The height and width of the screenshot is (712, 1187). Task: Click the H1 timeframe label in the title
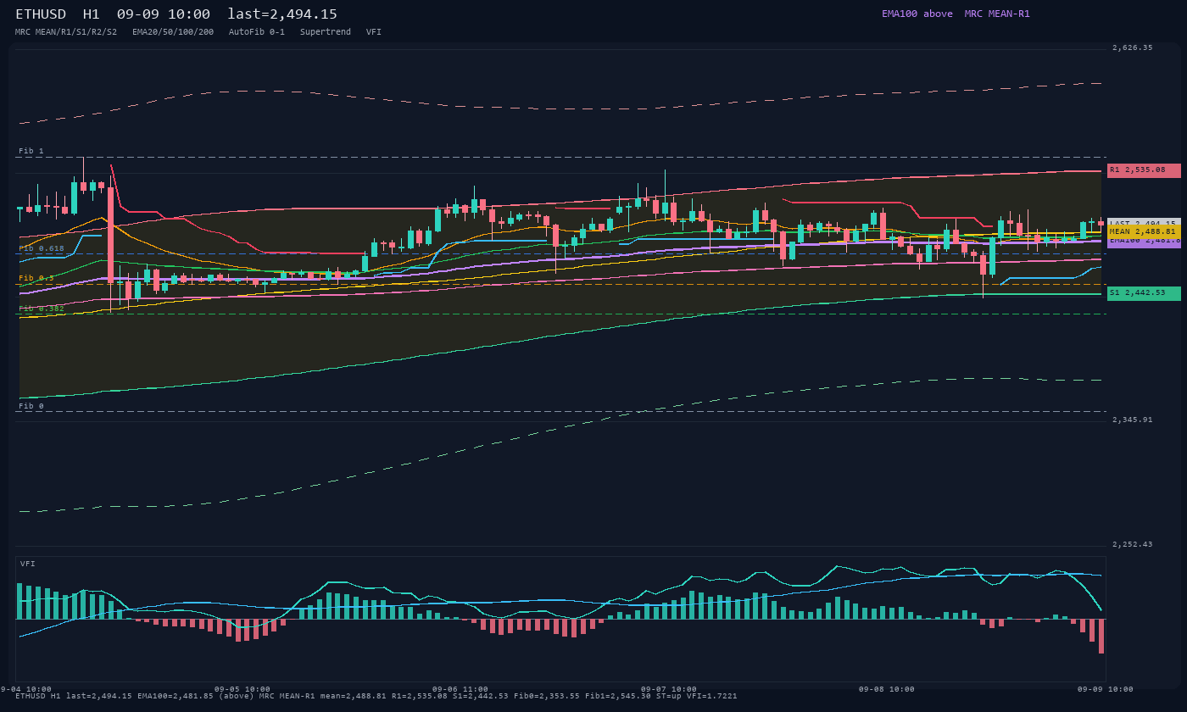coord(92,14)
